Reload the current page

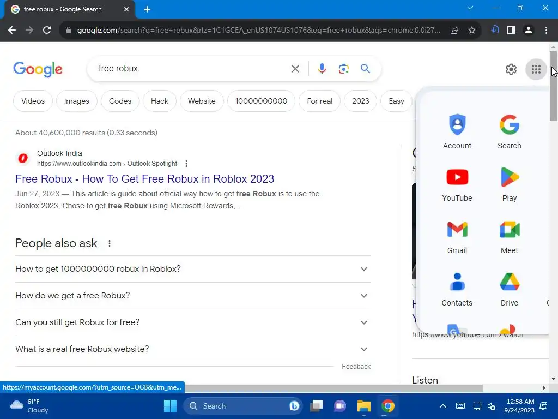pos(47,31)
